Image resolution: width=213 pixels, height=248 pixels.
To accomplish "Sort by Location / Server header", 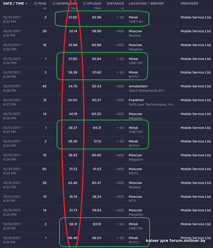I will coord(146,4).
